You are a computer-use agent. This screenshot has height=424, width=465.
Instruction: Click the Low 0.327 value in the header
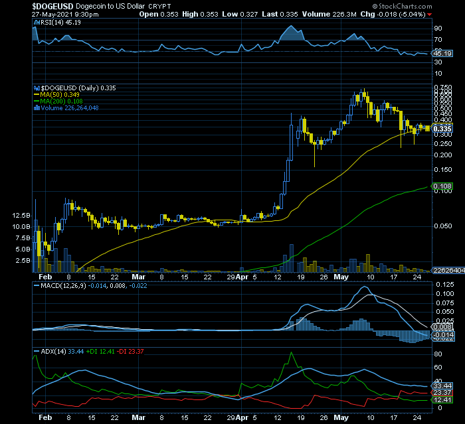click(240, 14)
